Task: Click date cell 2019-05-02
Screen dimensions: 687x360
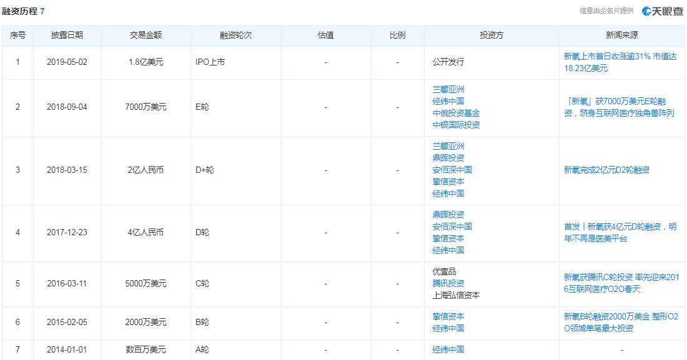Action: [67, 62]
